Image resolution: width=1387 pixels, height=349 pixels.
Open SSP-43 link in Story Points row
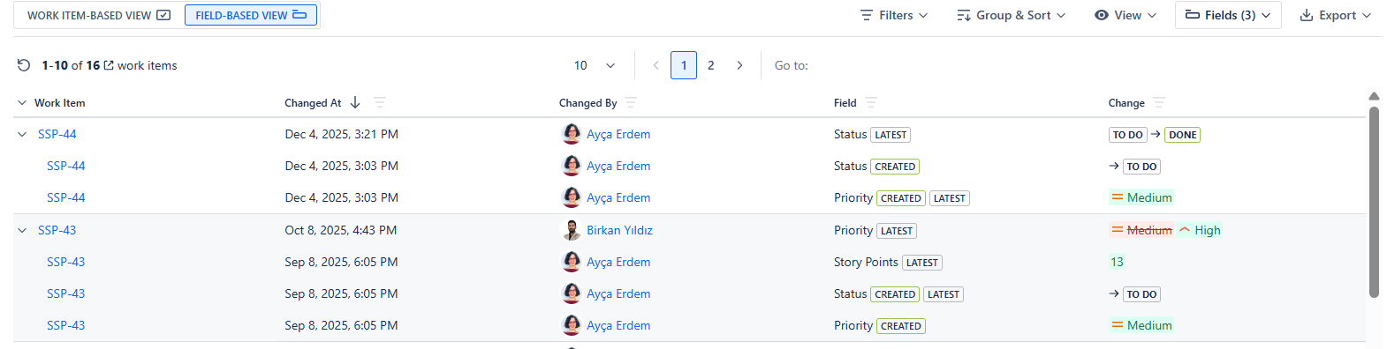pos(66,263)
